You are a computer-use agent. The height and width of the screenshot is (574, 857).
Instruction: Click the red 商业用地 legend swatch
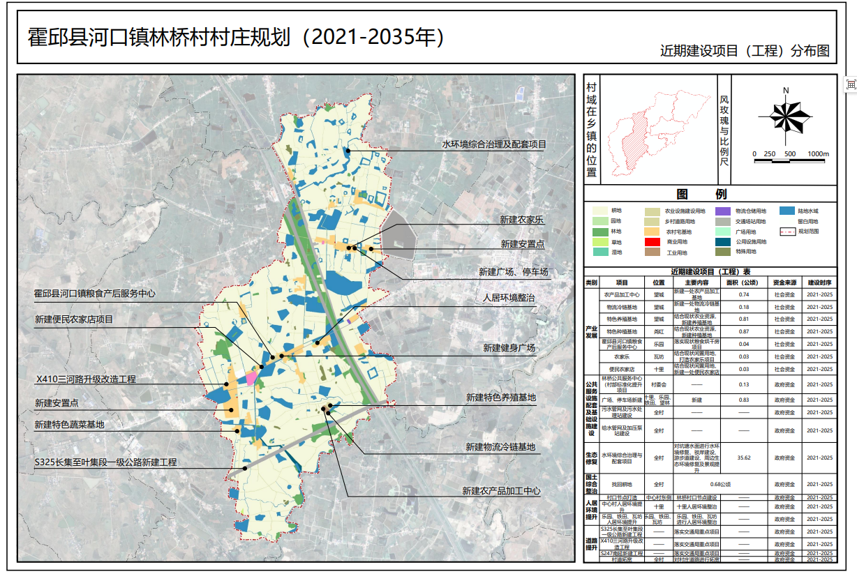point(654,242)
